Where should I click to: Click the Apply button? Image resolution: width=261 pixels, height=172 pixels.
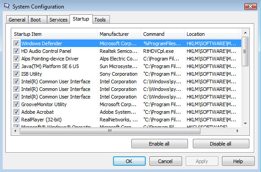pyautogui.click(x=202, y=161)
